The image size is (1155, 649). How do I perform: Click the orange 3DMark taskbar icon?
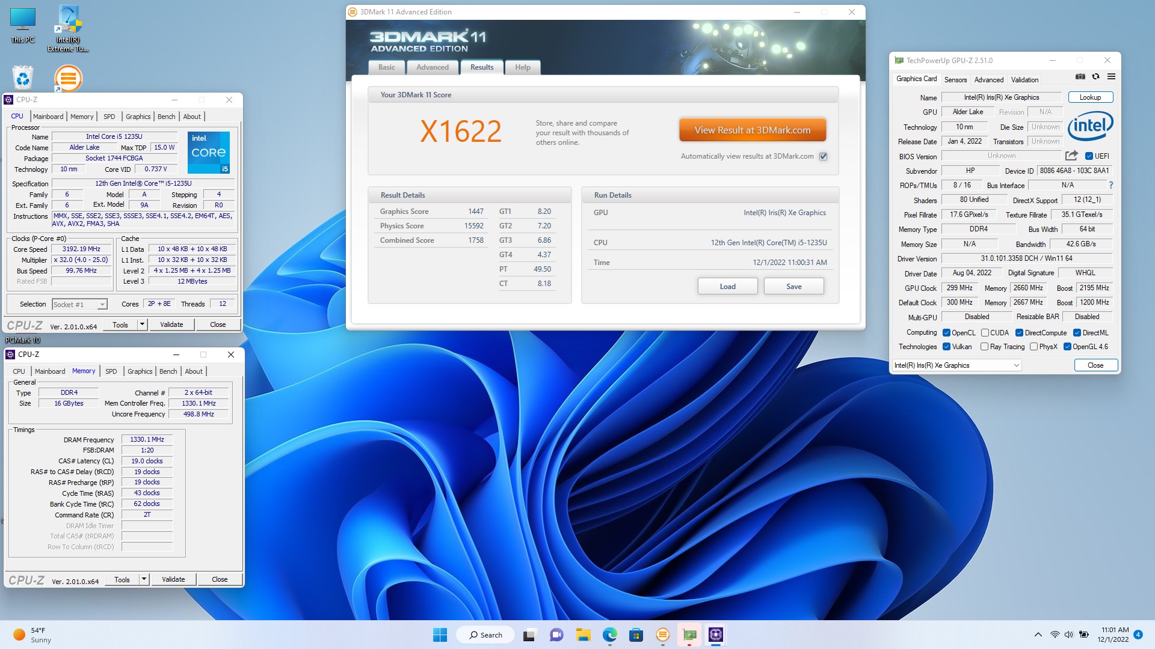click(x=663, y=635)
